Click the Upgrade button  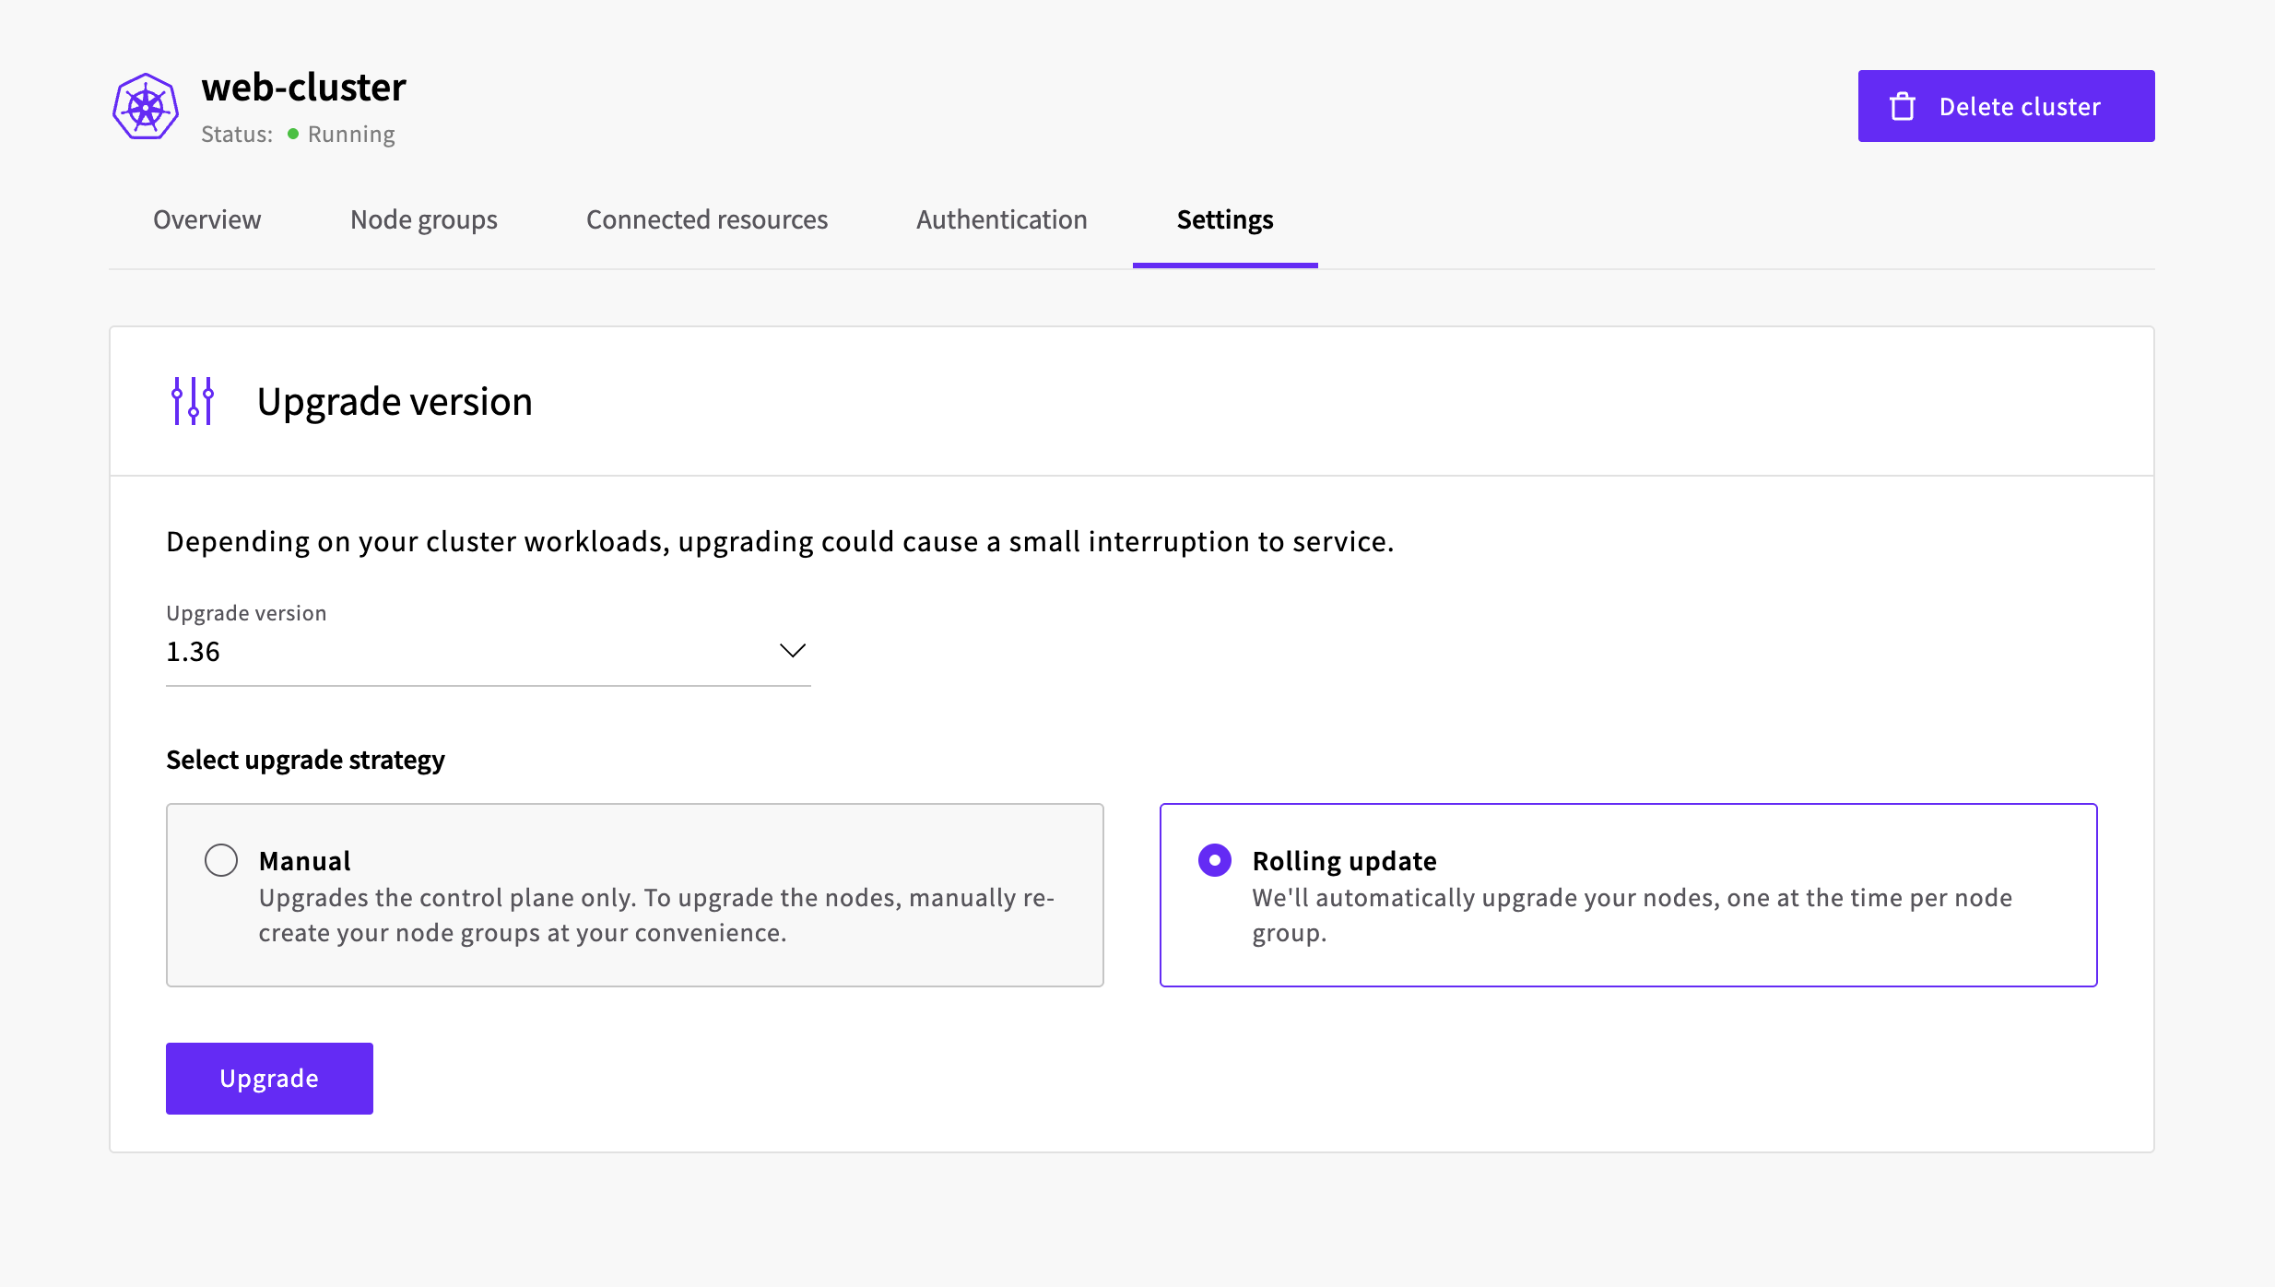tap(269, 1079)
